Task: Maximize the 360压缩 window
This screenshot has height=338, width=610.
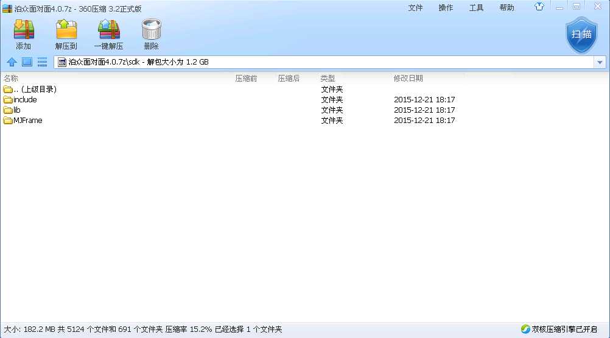Action: click(x=577, y=7)
